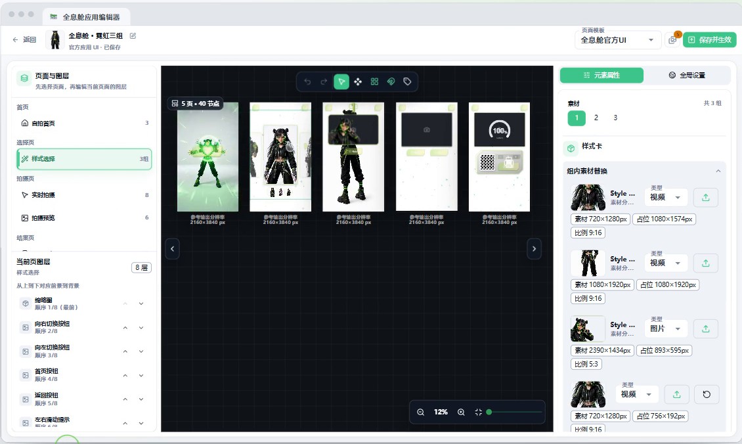
Task: Select the 样式选择 page
Action: click(84, 159)
